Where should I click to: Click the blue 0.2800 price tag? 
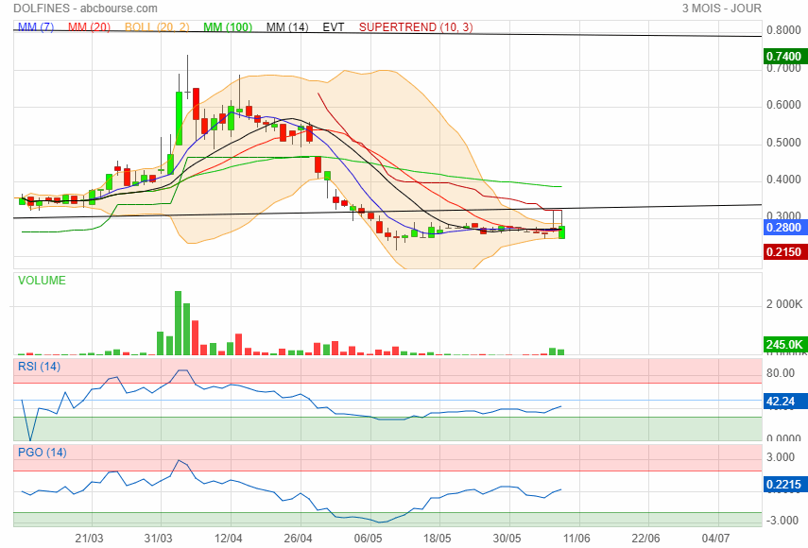coord(785,228)
